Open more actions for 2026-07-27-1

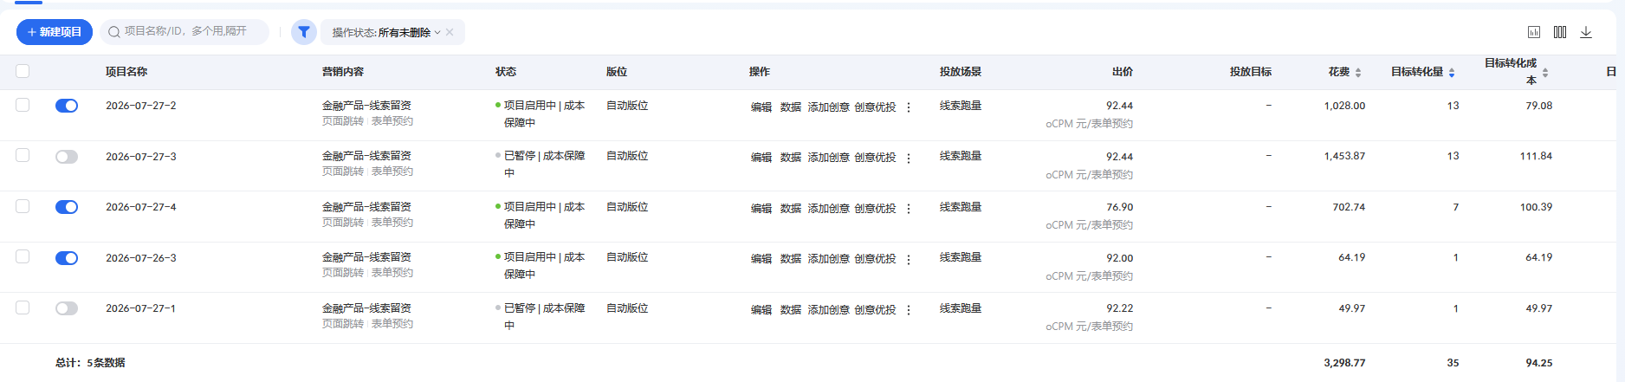pyautogui.click(x=909, y=310)
